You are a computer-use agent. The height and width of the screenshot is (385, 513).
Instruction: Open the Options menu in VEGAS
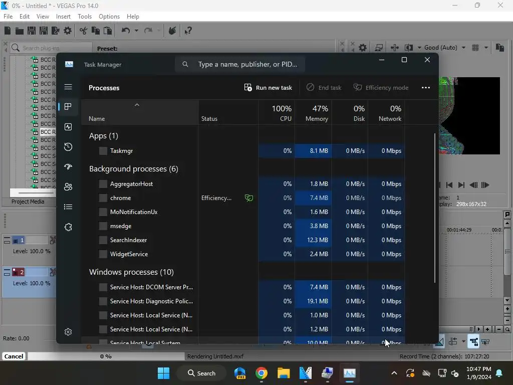click(x=109, y=17)
